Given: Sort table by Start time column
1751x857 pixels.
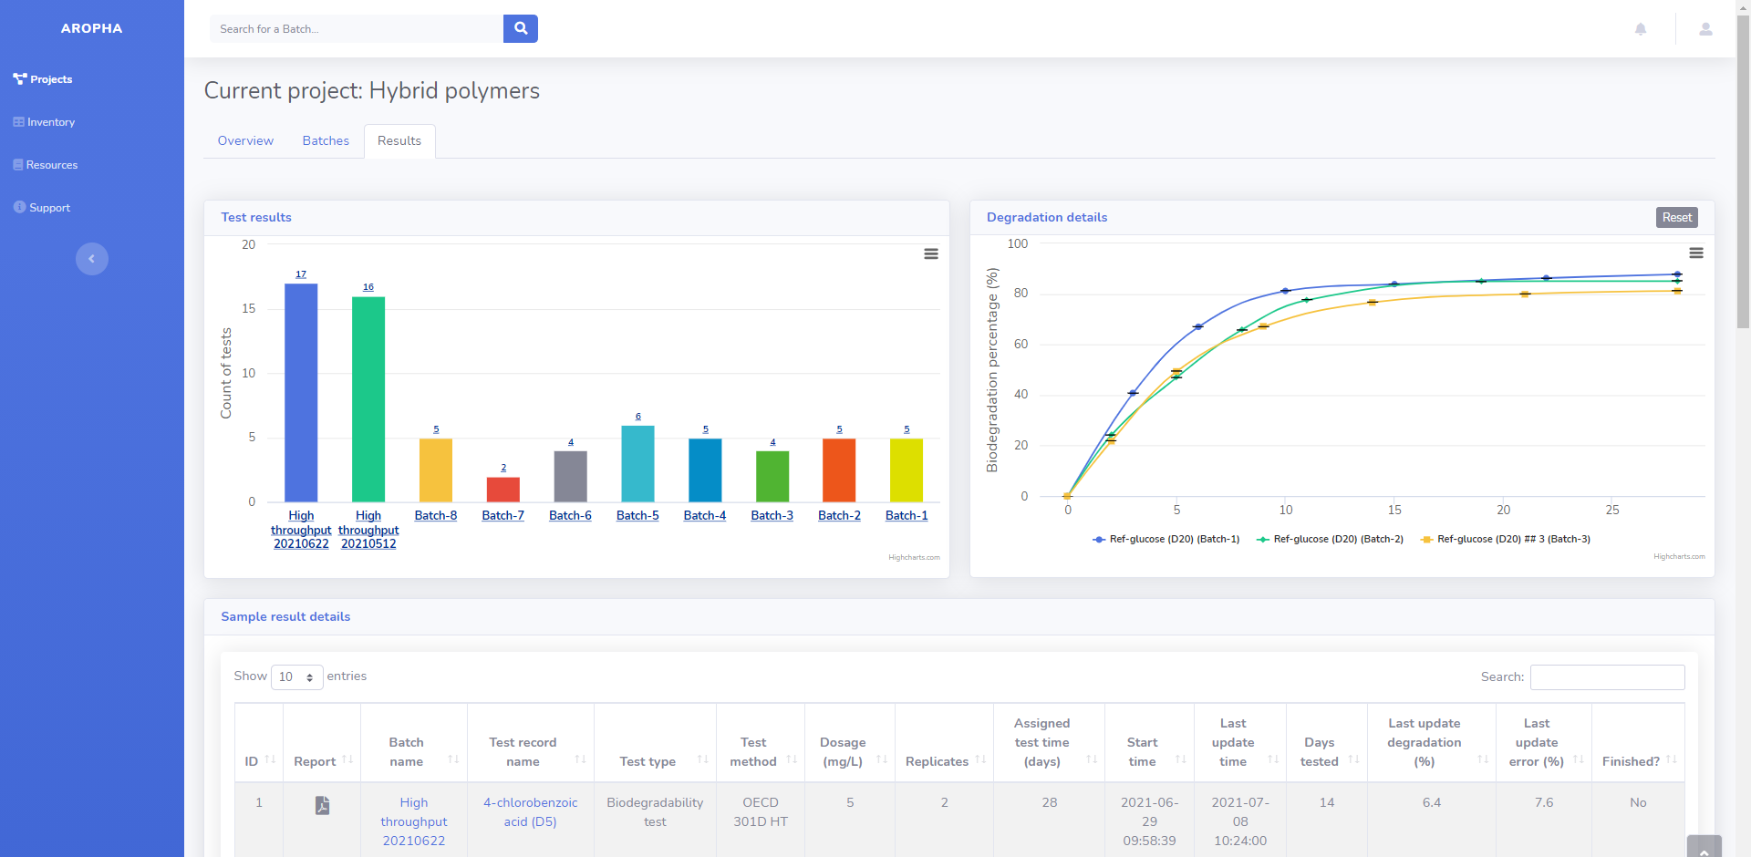Looking at the screenshot, I should [x=1181, y=759].
